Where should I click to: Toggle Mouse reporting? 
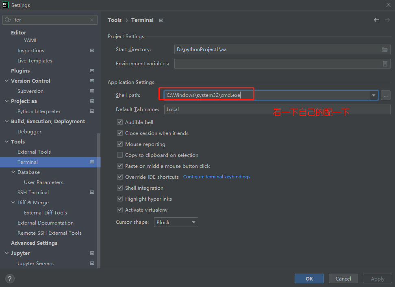coord(120,144)
